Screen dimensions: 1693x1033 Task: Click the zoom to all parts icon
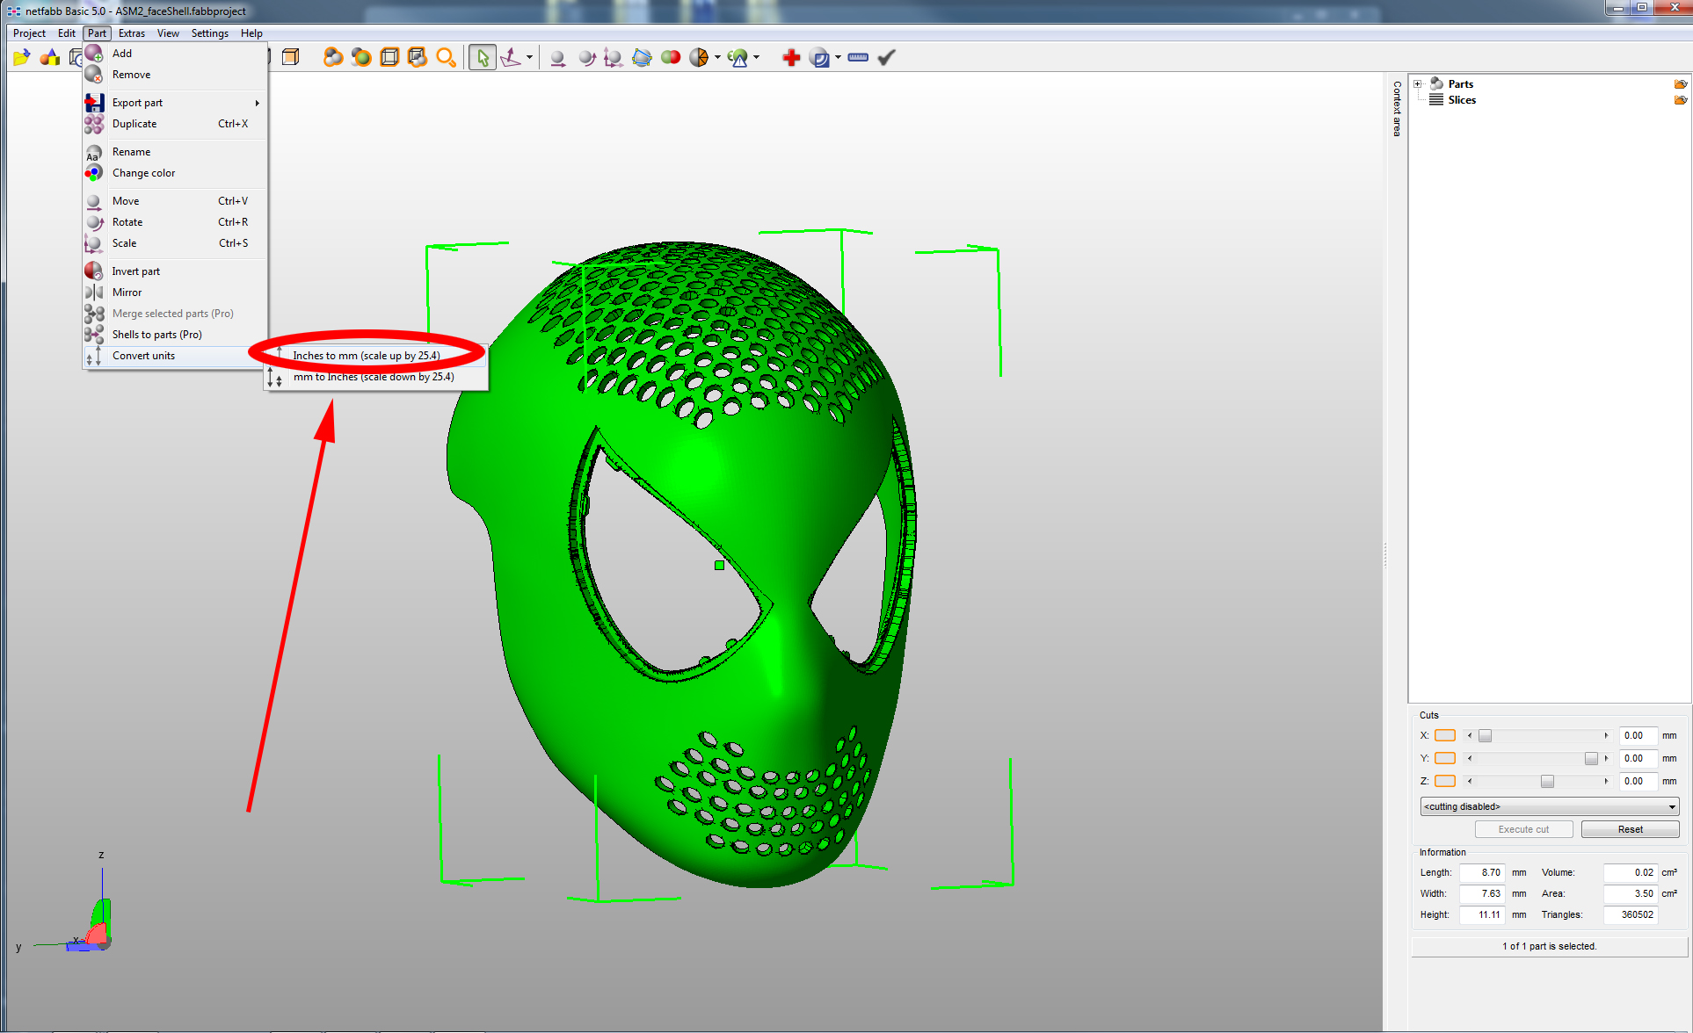tap(333, 58)
